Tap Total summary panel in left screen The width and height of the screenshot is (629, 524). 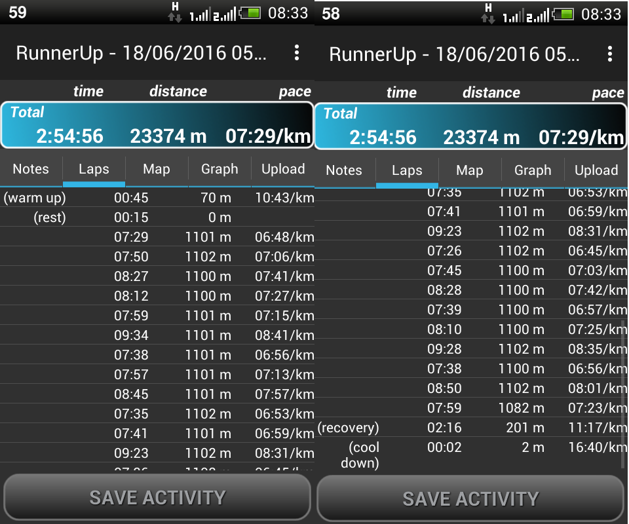point(157,125)
